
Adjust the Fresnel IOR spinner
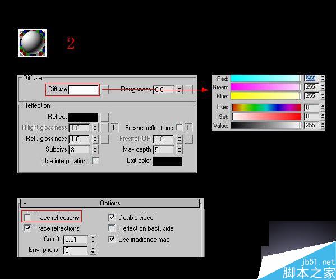[x=179, y=139]
